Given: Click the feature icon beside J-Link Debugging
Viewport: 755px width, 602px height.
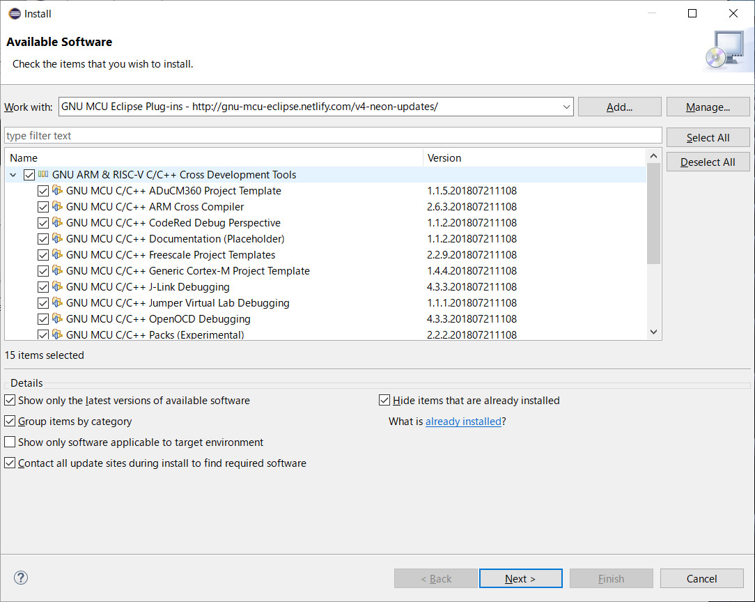Looking at the screenshot, I should 57,286.
